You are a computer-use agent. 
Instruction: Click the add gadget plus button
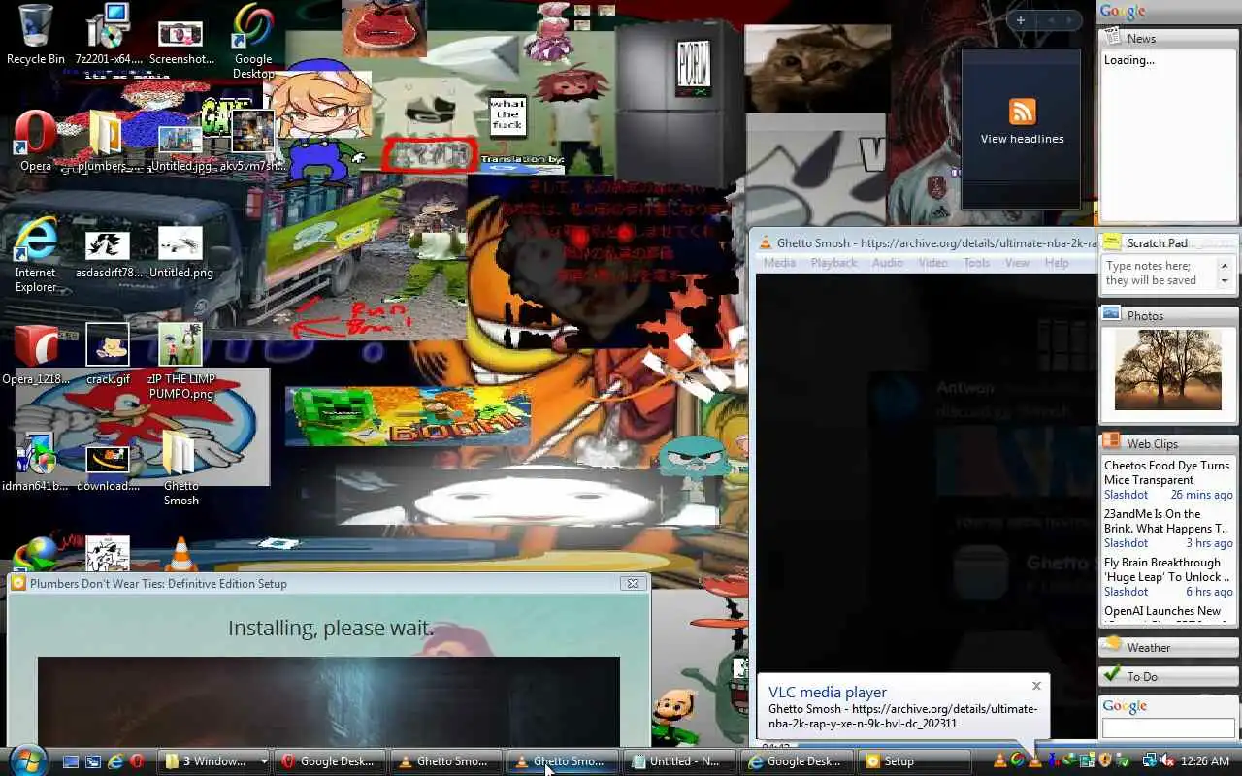click(x=1021, y=20)
